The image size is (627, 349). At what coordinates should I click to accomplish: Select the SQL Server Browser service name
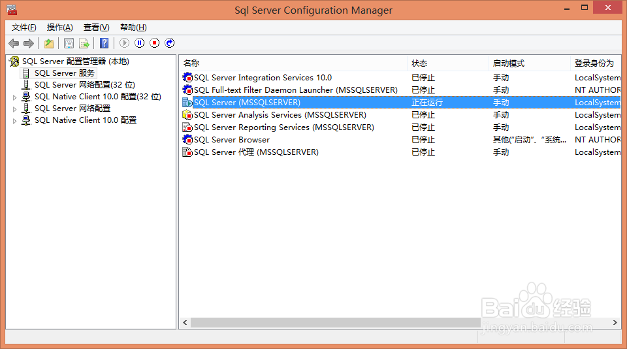click(232, 140)
